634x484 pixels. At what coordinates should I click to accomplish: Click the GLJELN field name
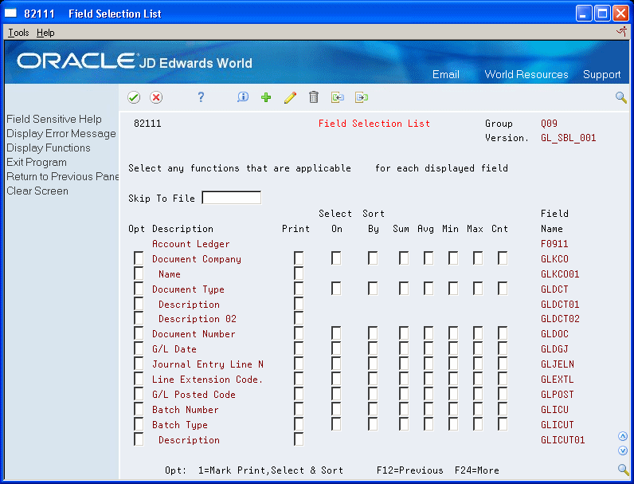(x=558, y=364)
